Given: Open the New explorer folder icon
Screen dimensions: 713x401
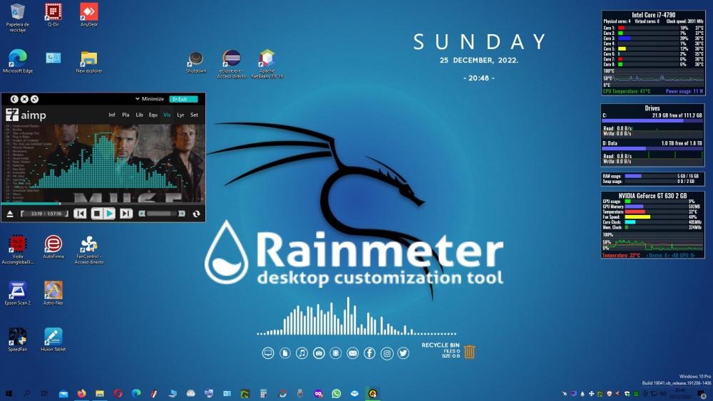Looking at the screenshot, I should click(x=88, y=61).
